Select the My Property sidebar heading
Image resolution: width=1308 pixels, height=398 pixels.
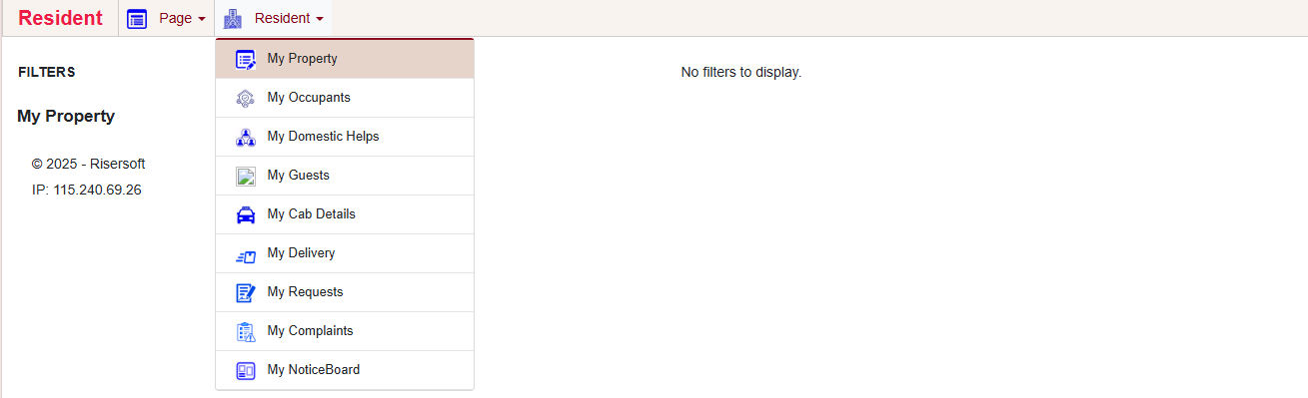pyautogui.click(x=66, y=117)
